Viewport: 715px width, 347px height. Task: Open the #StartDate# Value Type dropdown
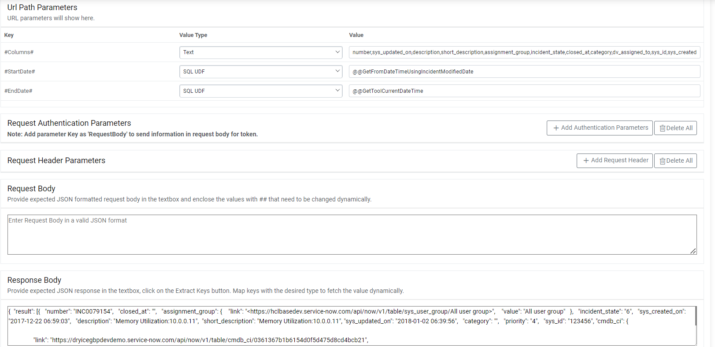[x=261, y=72]
